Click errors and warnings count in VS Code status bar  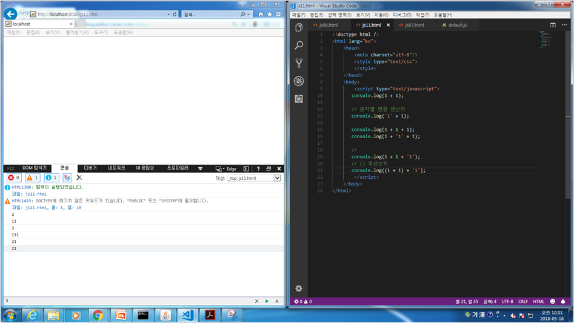pyautogui.click(x=303, y=301)
